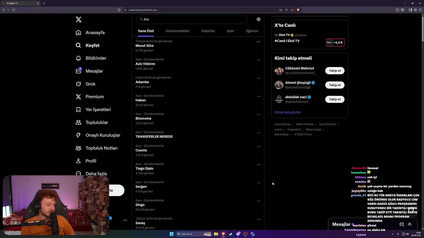Screen dimensions: 424x238
Task: Open more options for Cuesta trend
Action: click(258, 146)
